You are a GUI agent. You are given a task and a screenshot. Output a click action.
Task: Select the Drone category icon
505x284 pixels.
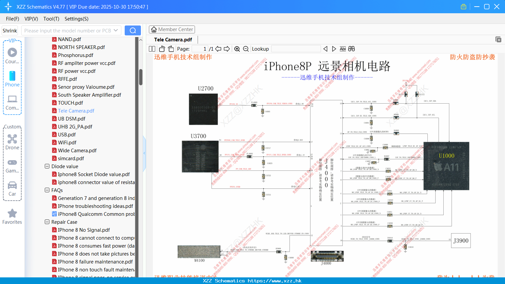pyautogui.click(x=12, y=139)
